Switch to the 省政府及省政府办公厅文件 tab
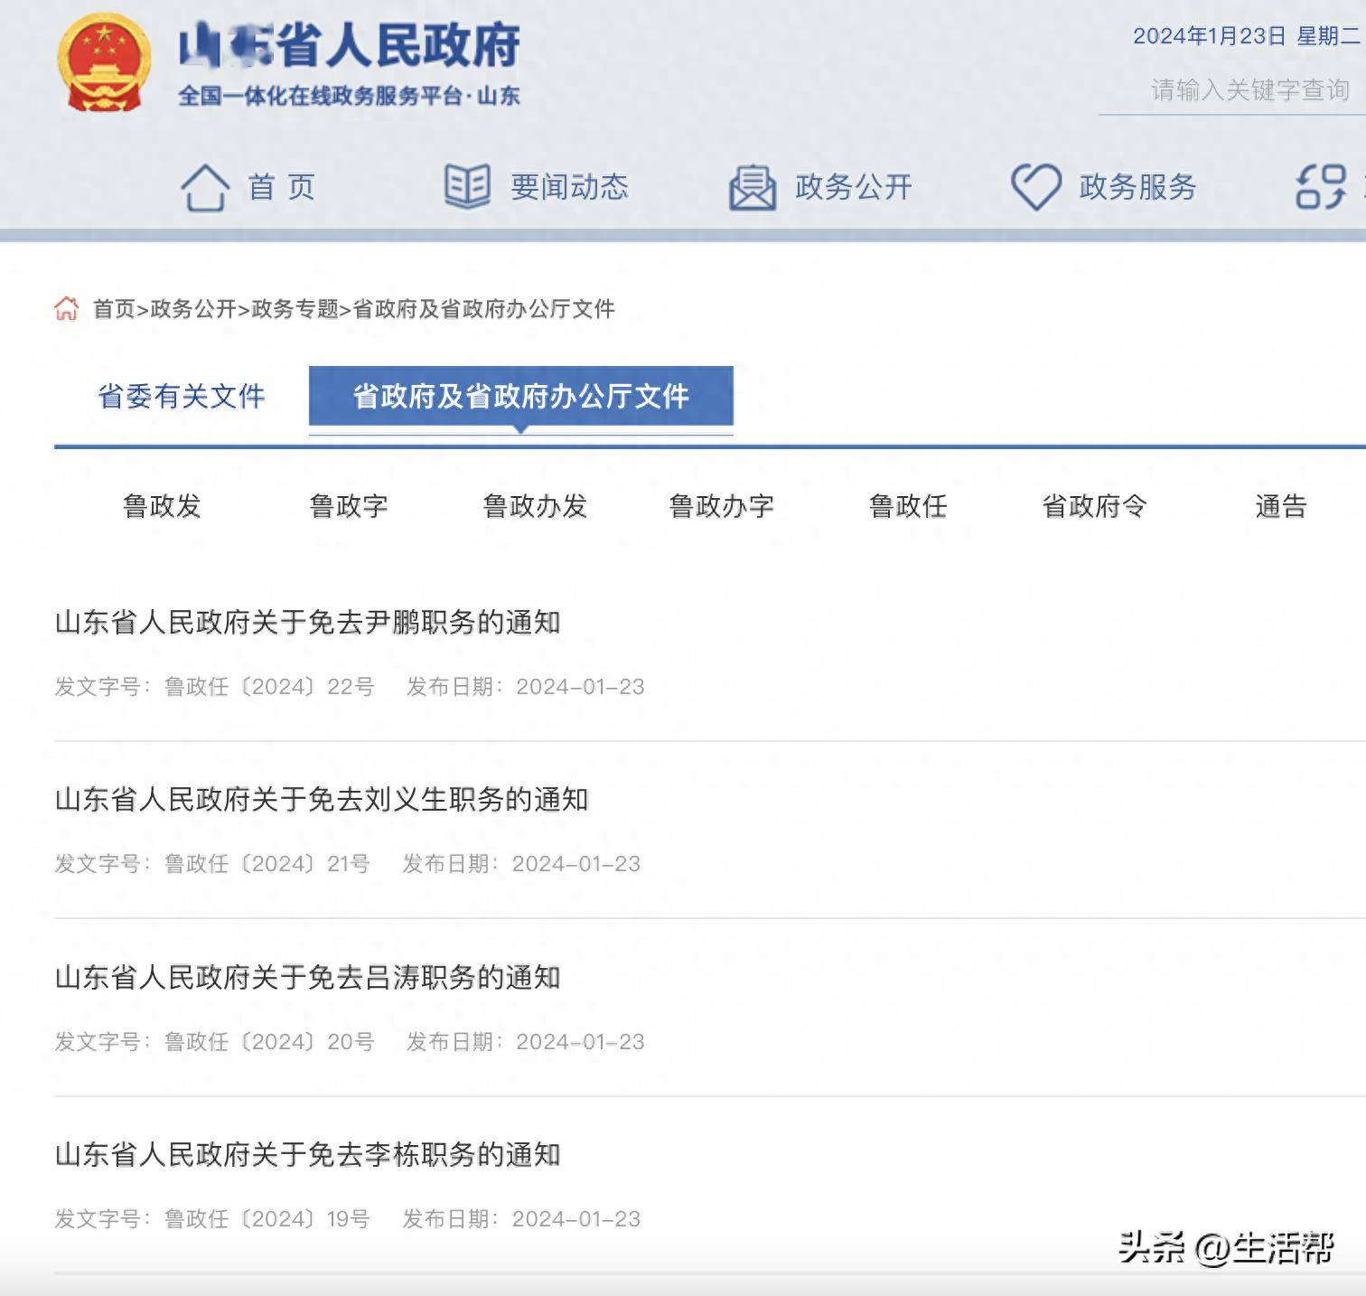This screenshot has height=1296, width=1366. click(521, 396)
